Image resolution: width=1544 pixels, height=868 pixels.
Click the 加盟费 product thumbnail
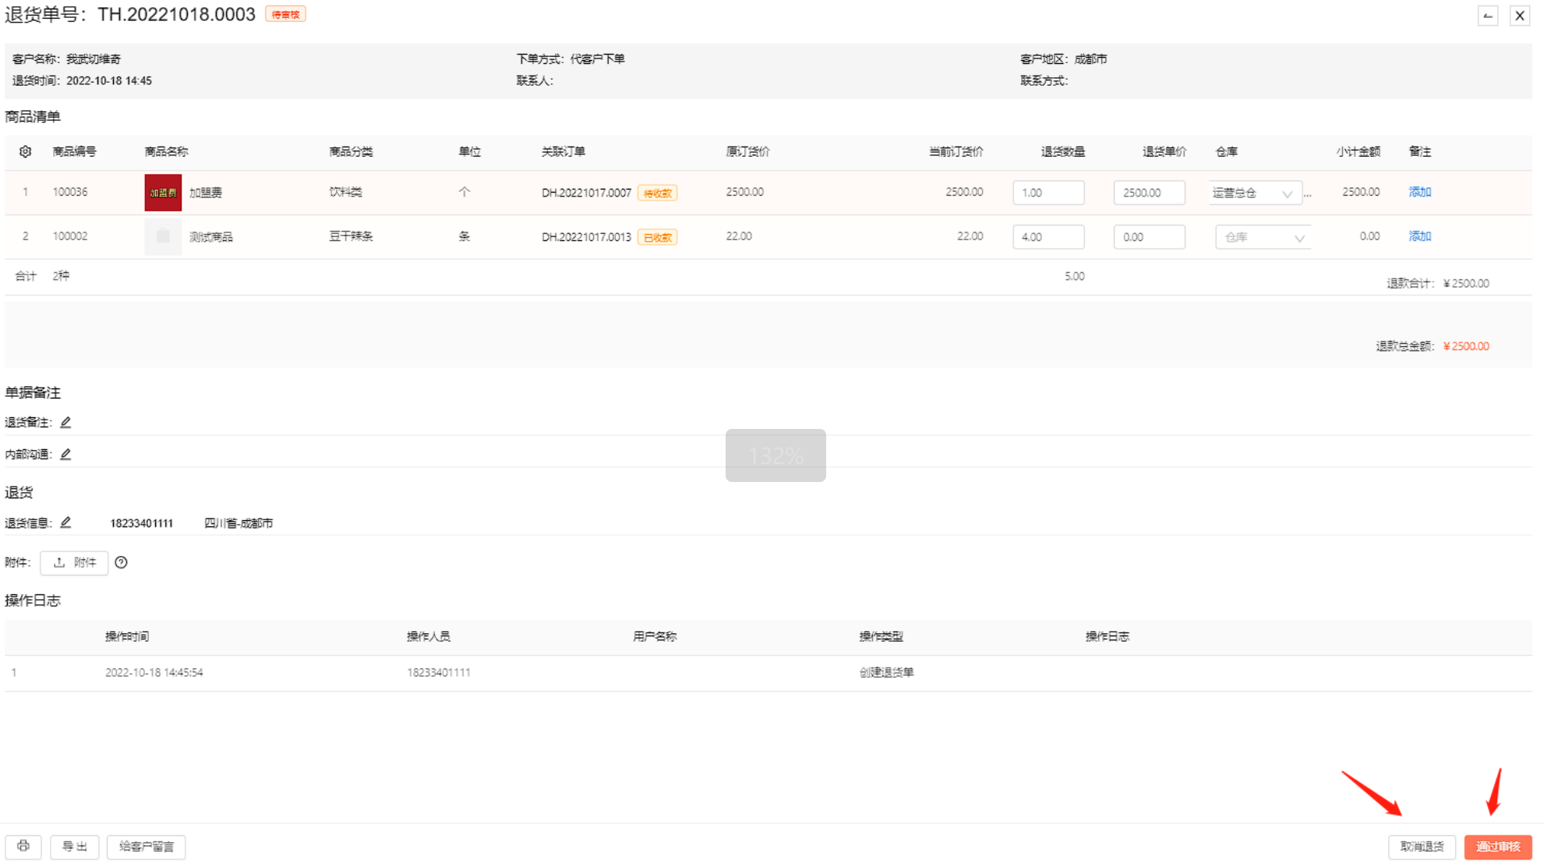pos(163,193)
